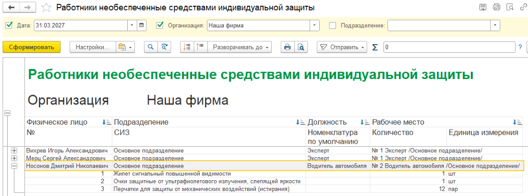Click the Сформировать button
The image size is (528, 196).
[x=32, y=47]
